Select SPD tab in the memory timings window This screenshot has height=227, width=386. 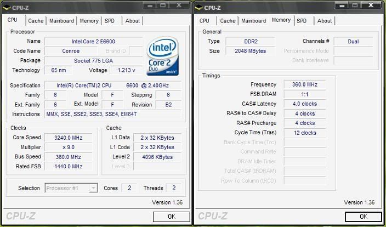pos(302,21)
